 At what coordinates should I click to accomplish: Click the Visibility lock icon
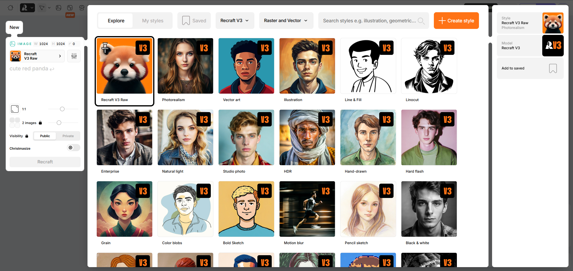click(x=27, y=136)
